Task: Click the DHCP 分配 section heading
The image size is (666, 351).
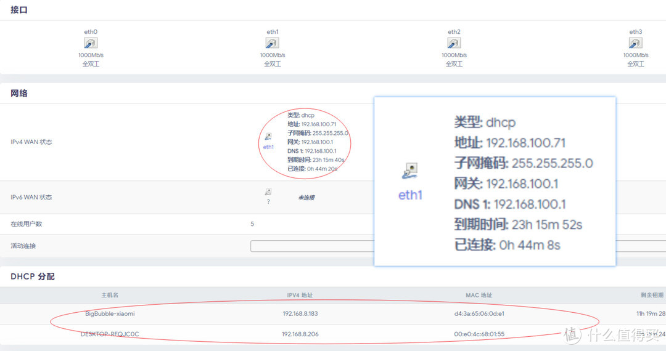Action: click(33, 276)
